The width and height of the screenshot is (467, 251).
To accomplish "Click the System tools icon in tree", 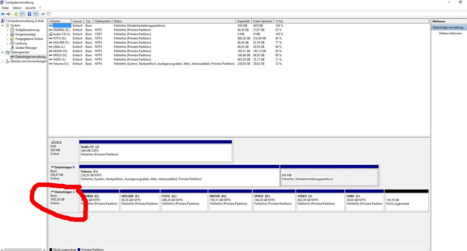I will pos(8,25).
